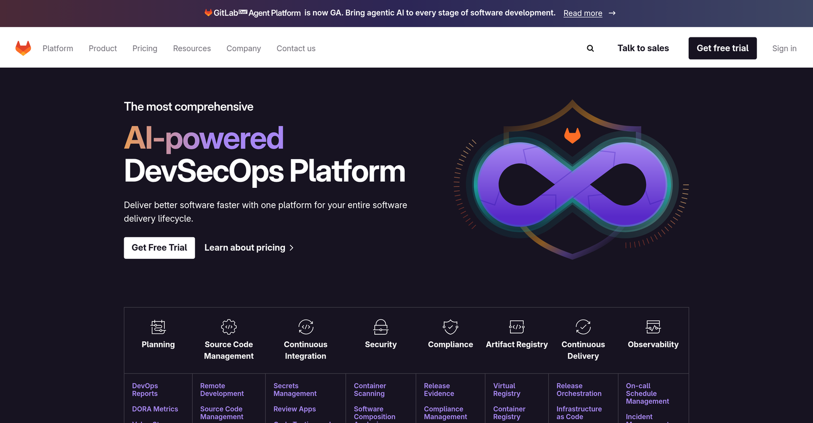The image size is (813, 423).
Task: Click the GitLab logo in the navigation bar
Action: [x=23, y=47]
